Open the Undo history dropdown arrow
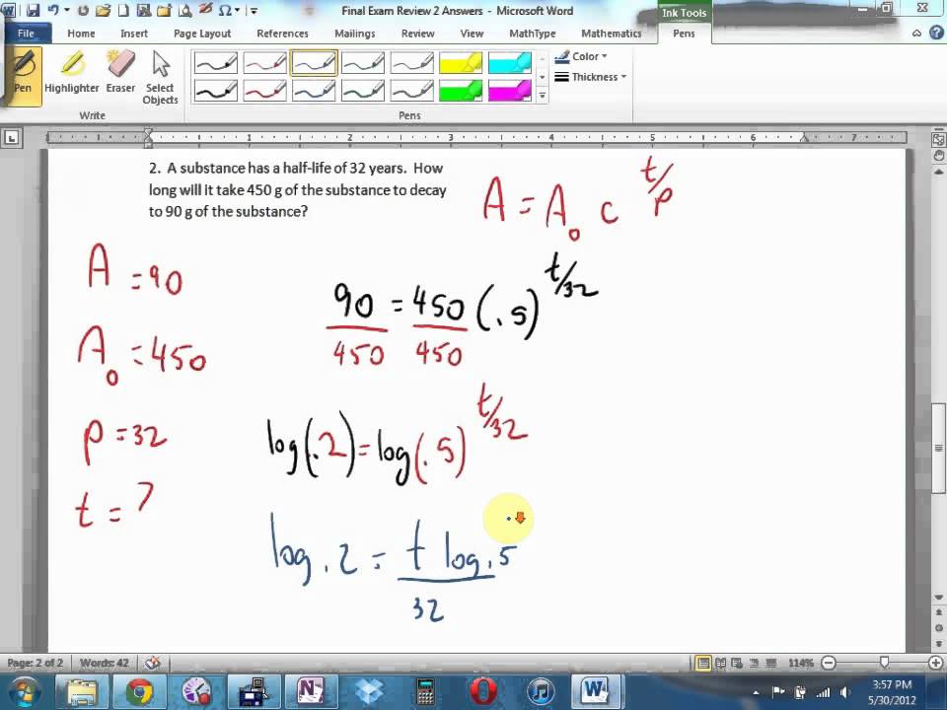Screen dimensions: 947x710 tap(66, 10)
